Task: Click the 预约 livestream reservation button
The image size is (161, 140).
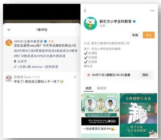Action: (145, 75)
